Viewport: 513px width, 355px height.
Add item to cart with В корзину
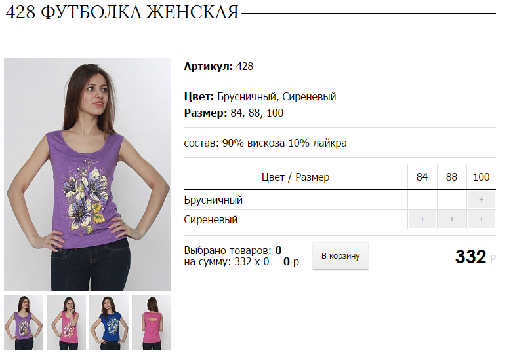pyautogui.click(x=340, y=256)
